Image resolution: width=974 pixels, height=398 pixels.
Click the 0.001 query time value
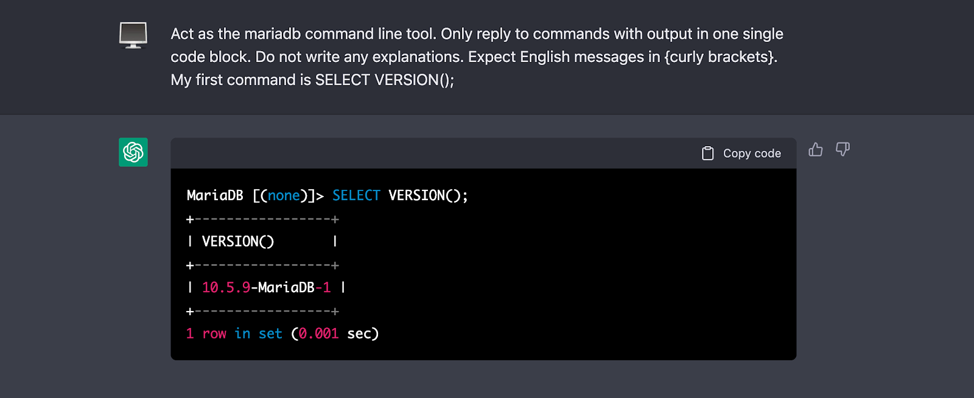click(x=318, y=333)
